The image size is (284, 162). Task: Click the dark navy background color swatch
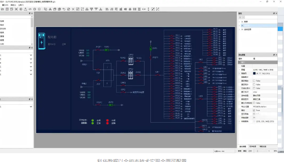pyautogui.click(x=254, y=73)
